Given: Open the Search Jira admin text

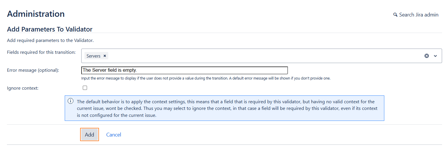Looking at the screenshot, I should 419,15.
